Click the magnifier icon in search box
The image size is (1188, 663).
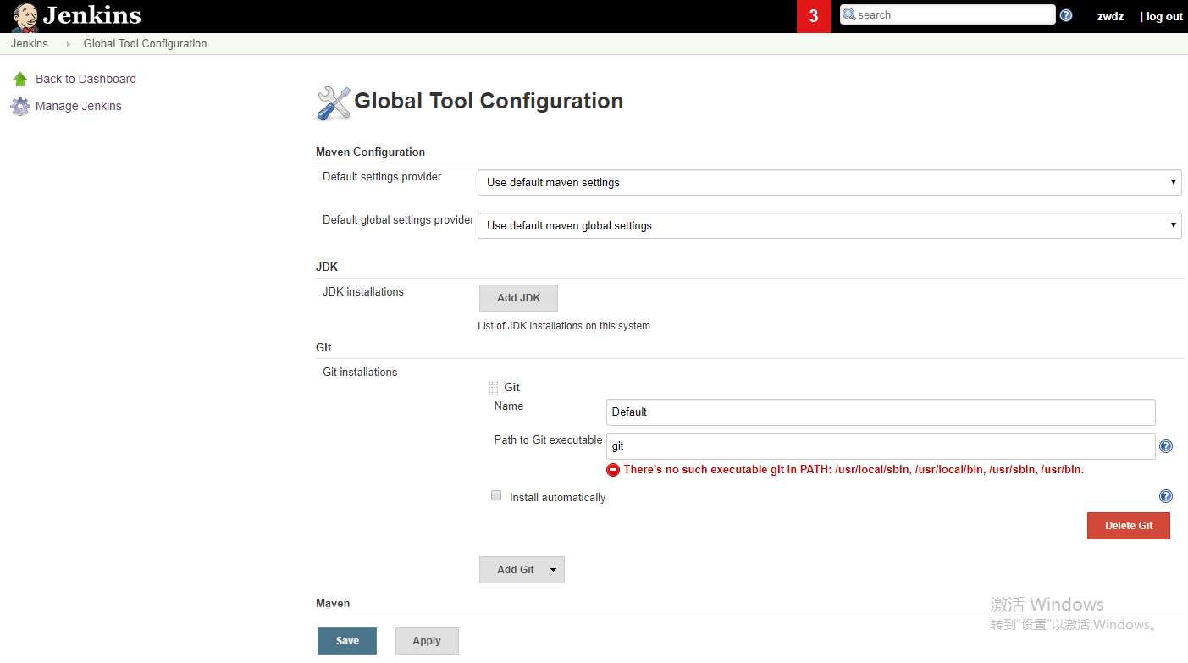coord(848,14)
